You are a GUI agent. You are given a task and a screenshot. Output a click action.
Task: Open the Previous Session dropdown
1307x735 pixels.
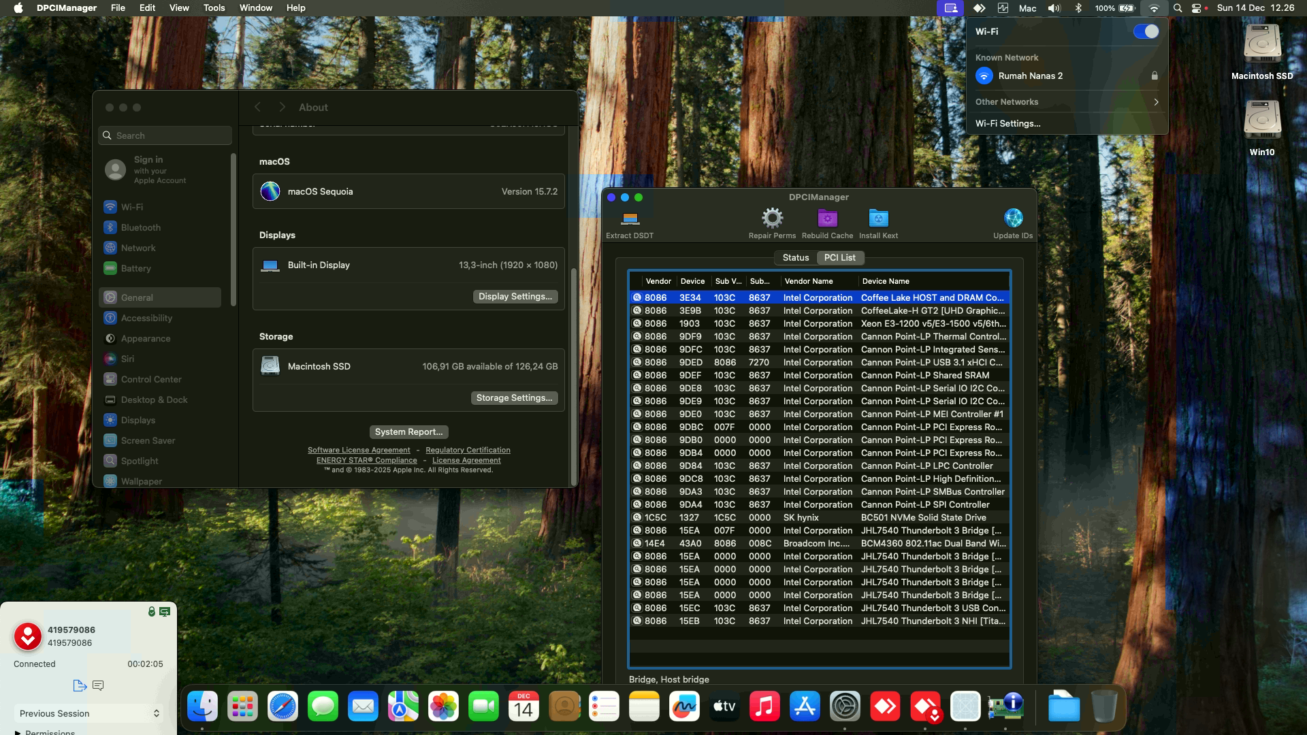click(x=88, y=713)
